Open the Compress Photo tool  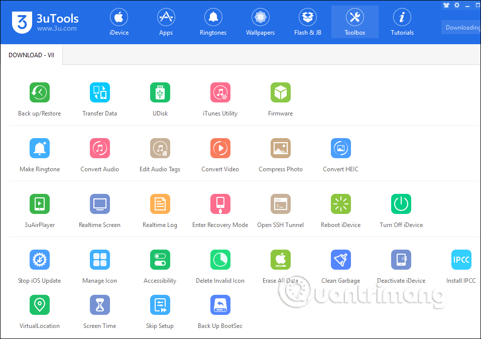point(280,148)
